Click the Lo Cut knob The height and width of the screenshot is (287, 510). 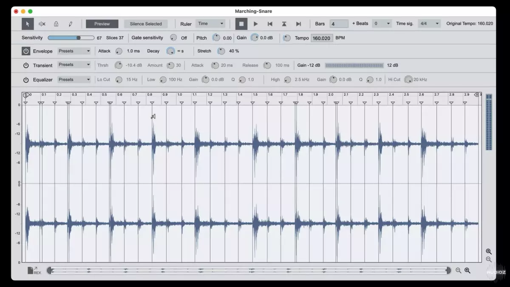[119, 80]
